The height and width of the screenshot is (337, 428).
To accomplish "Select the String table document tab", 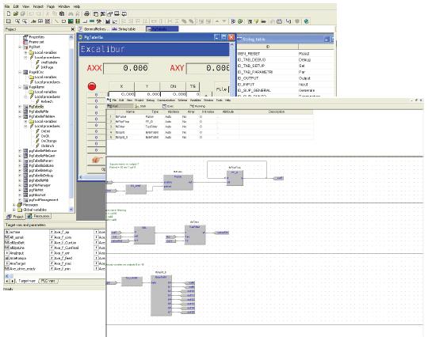I will click(x=124, y=29).
